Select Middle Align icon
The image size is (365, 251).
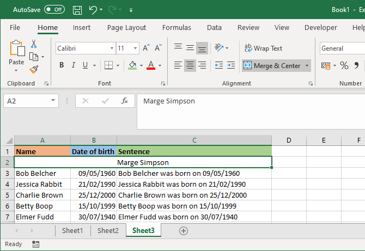click(x=190, y=48)
